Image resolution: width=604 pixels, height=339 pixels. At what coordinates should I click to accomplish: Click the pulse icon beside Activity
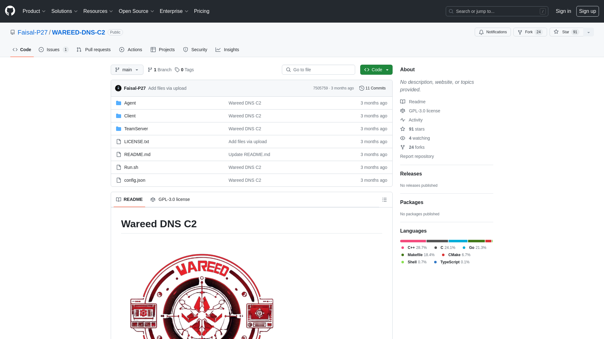[403, 120]
